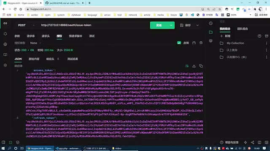Switch to Team Collections tab
Image resolution: width=270 pixels, height=151 pixels.
243,29
